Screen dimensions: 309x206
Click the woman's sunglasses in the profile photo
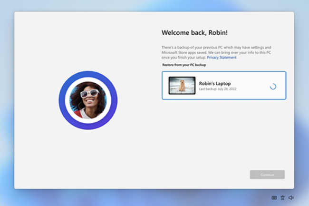[89, 93]
